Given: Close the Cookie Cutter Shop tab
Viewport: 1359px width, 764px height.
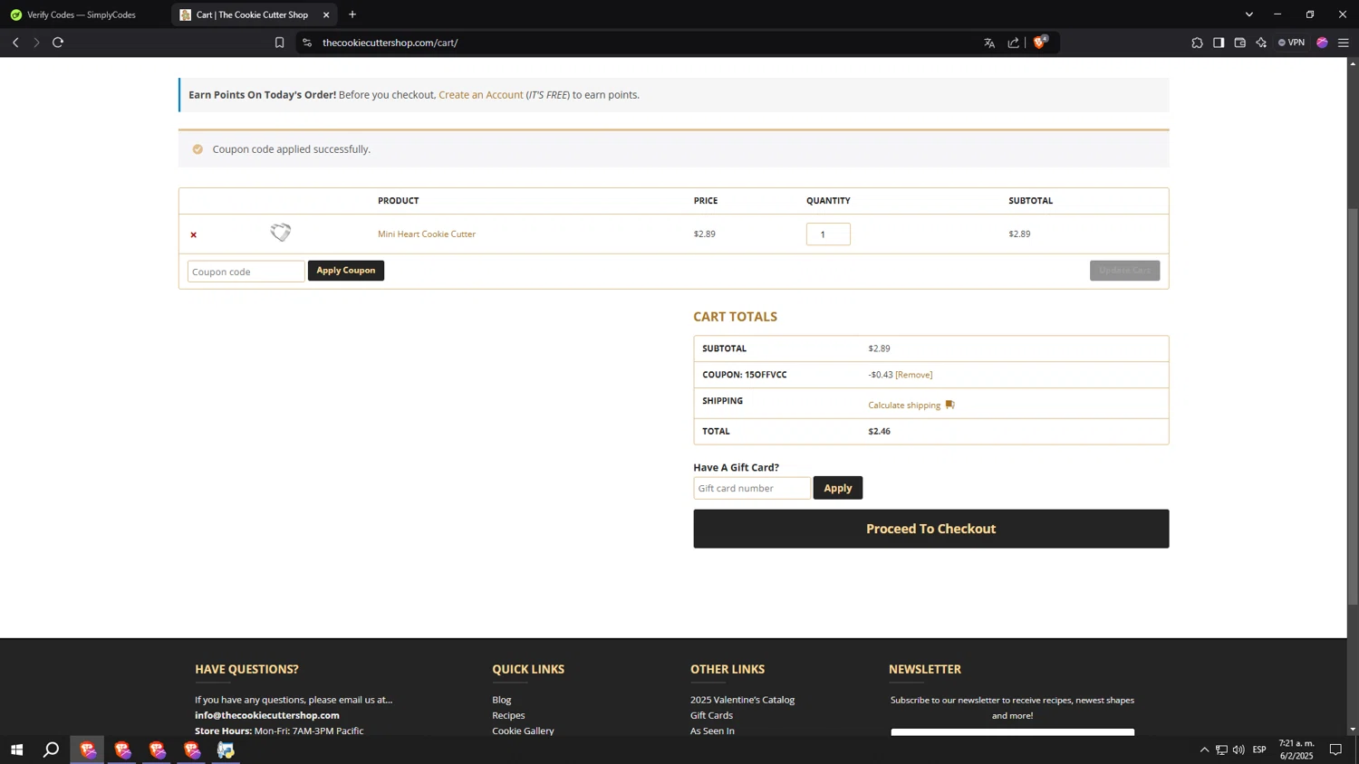Looking at the screenshot, I should (326, 14).
